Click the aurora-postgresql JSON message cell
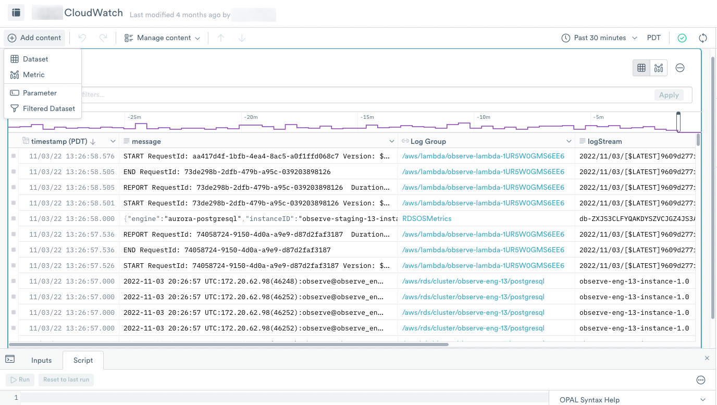This screenshot has height=405, width=717. click(x=258, y=219)
